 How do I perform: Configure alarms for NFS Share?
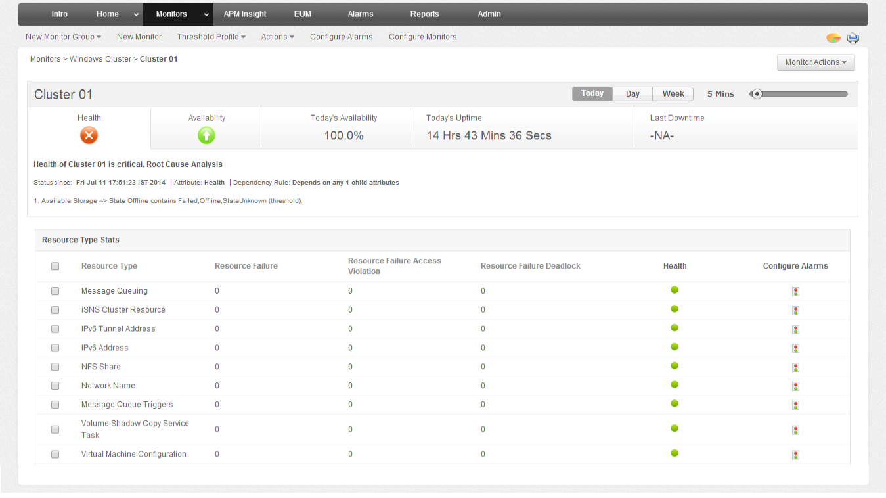(x=795, y=368)
